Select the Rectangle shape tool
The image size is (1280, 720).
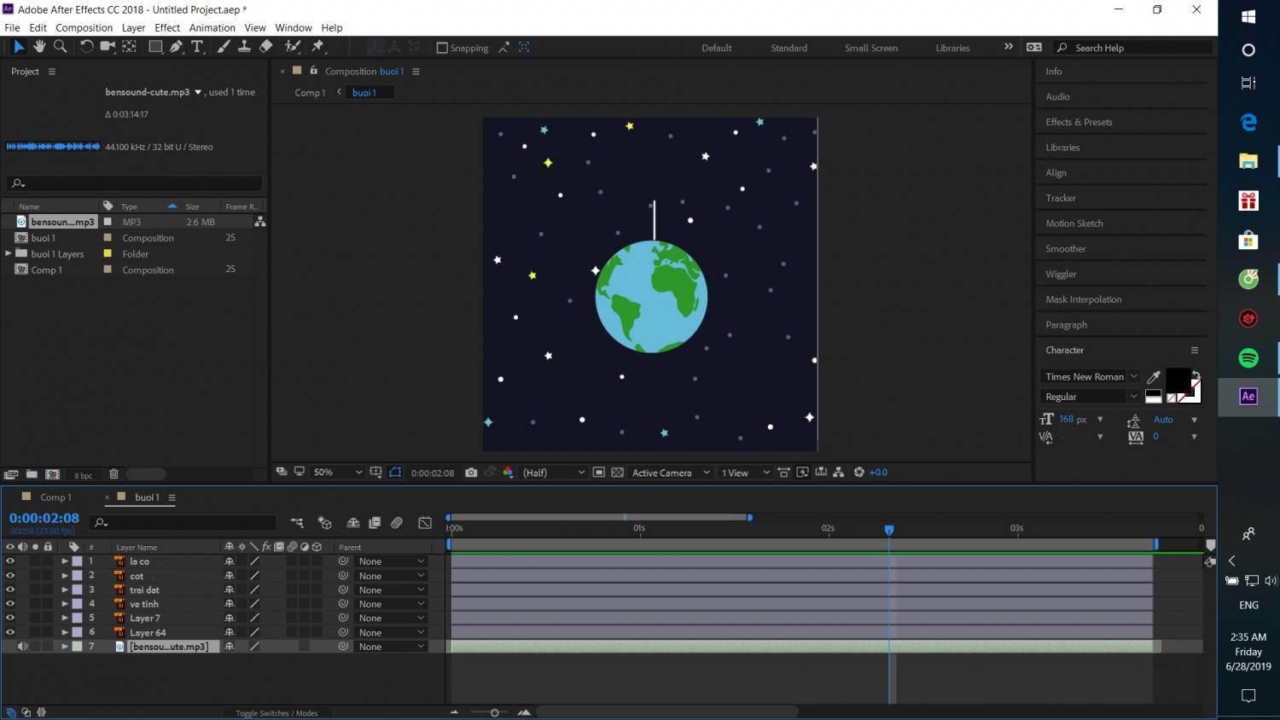(x=155, y=47)
